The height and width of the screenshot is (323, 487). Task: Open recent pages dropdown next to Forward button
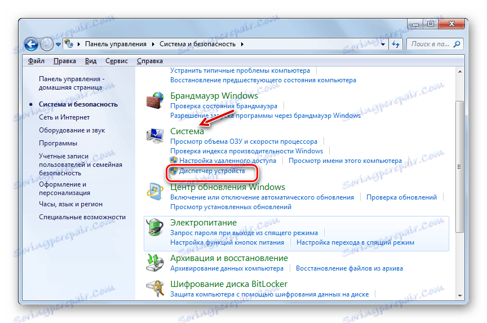click(x=58, y=45)
